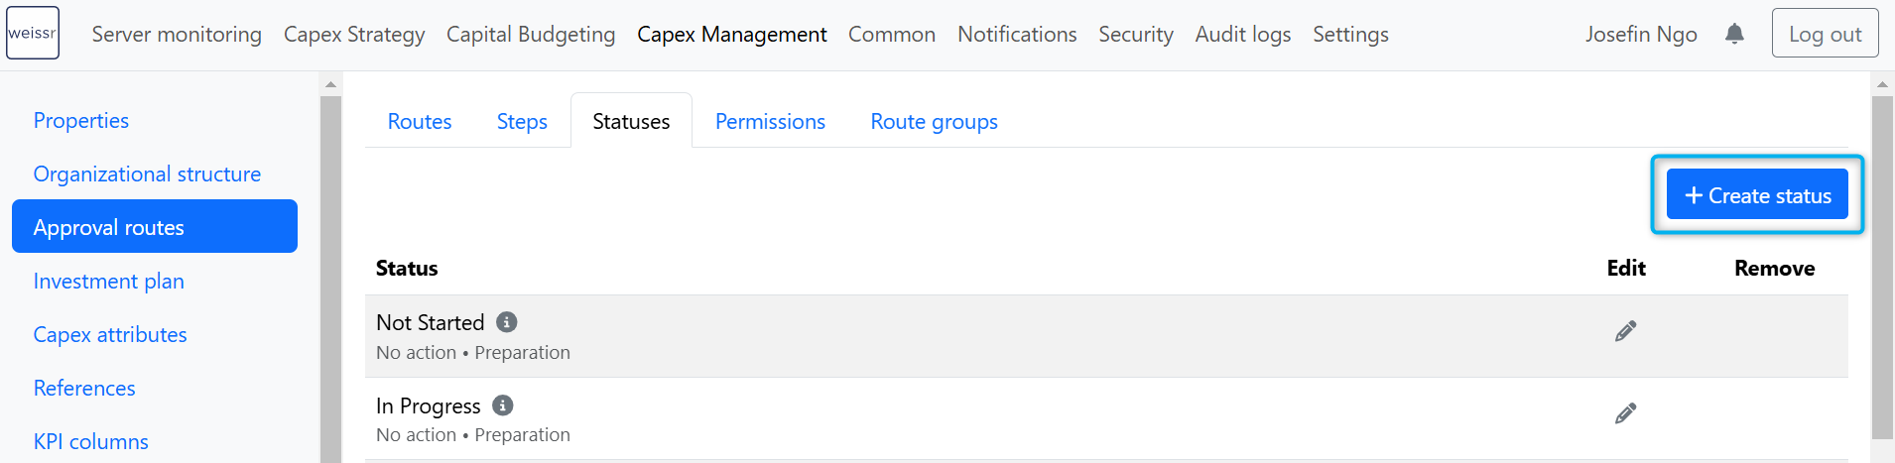The width and height of the screenshot is (1895, 463).
Task: Open Organizational structure in the sidebar
Action: [147, 174]
